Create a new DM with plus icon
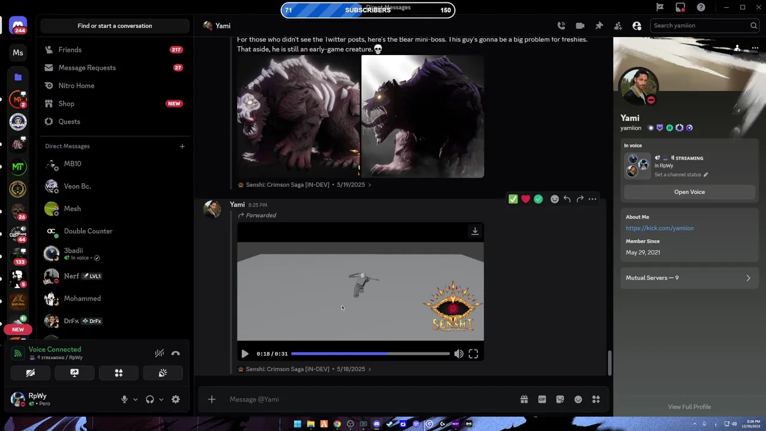Image resolution: width=766 pixels, height=431 pixels. click(x=182, y=146)
